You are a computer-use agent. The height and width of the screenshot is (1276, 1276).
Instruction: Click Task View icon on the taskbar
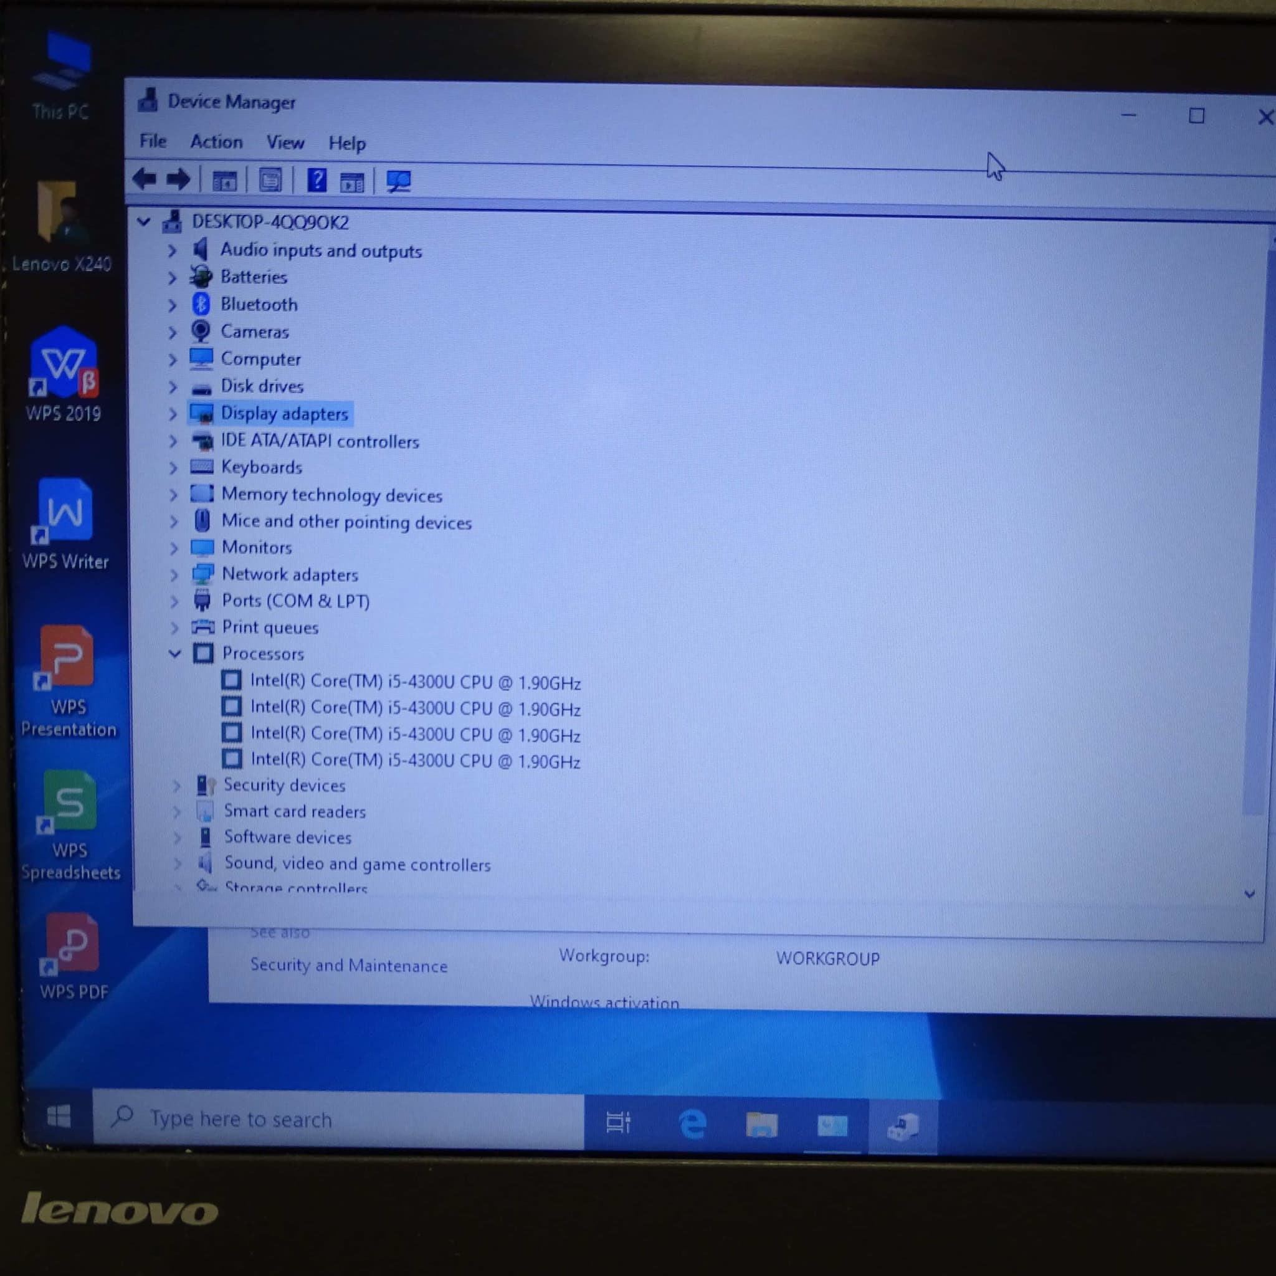(x=618, y=1121)
